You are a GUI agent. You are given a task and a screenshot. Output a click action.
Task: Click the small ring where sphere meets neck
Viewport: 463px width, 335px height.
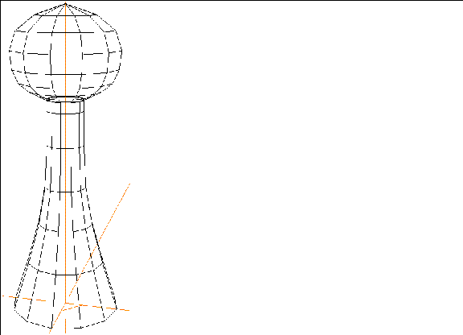[65, 99]
